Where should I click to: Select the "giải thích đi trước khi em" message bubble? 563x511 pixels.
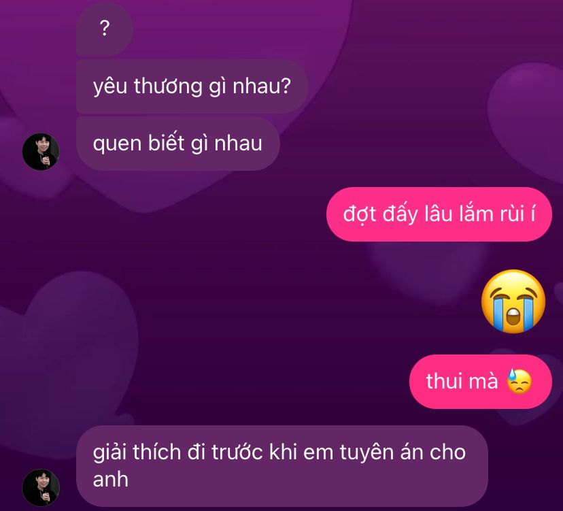pos(282,465)
